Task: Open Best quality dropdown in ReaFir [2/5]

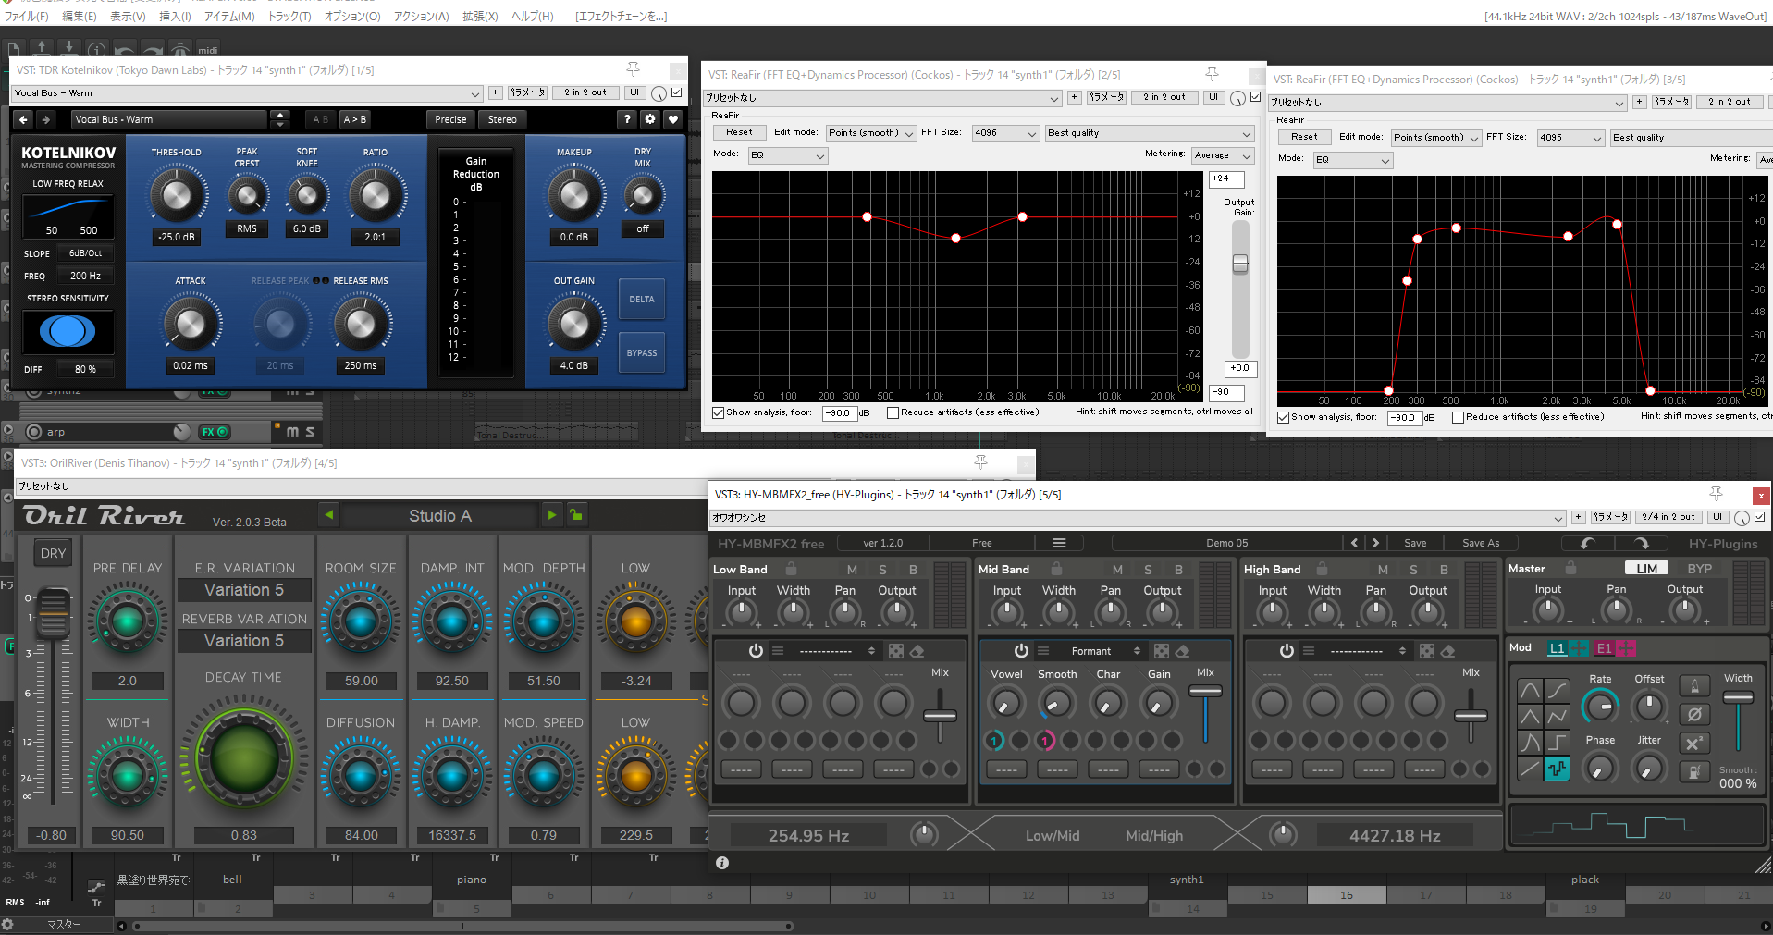Action: 1150,133
